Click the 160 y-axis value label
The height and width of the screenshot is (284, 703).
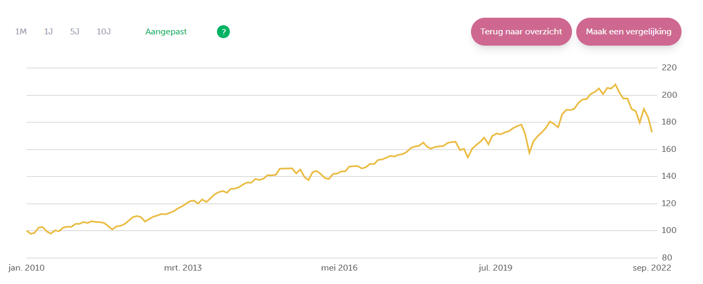tap(669, 149)
